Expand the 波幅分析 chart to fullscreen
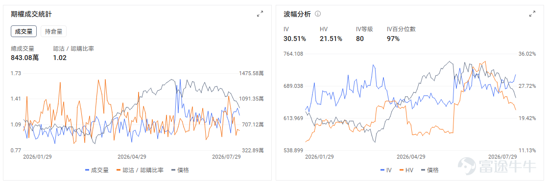546x184 pixels. click(x=532, y=14)
